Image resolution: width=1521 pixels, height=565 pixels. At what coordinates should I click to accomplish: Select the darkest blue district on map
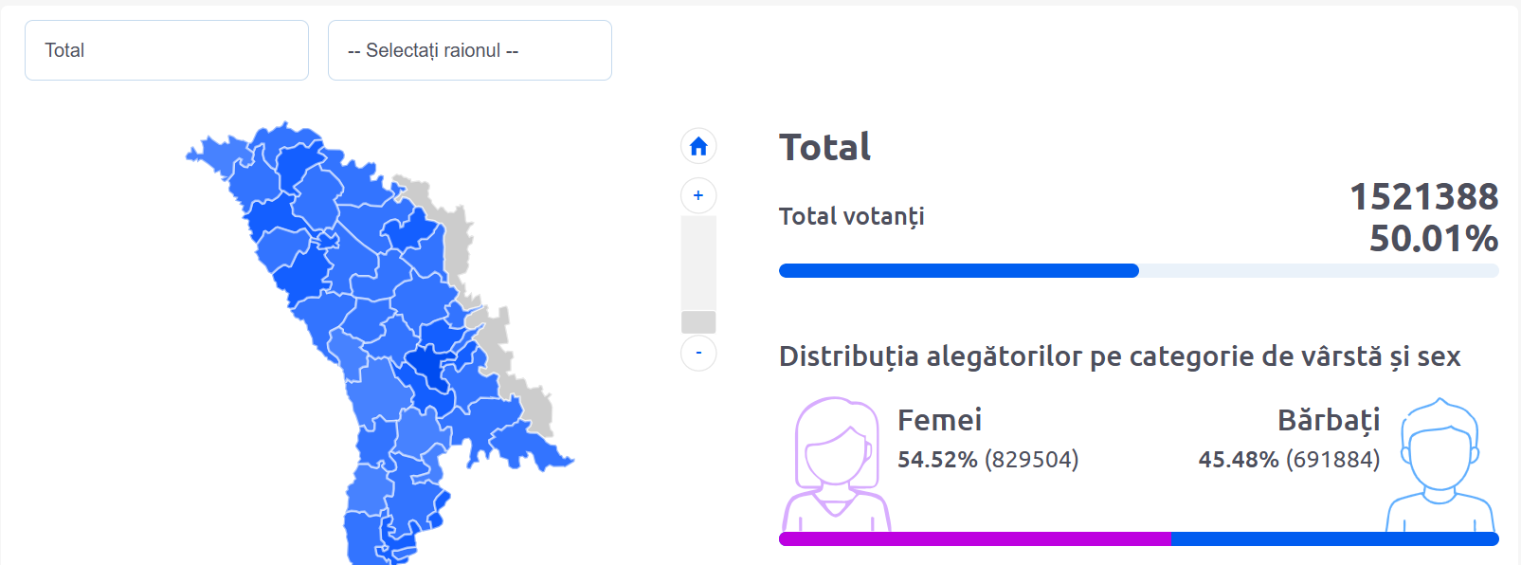pos(428,368)
